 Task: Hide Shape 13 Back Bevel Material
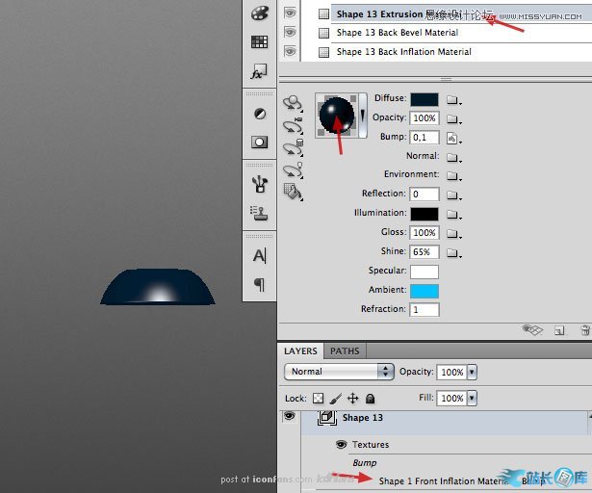click(x=290, y=33)
